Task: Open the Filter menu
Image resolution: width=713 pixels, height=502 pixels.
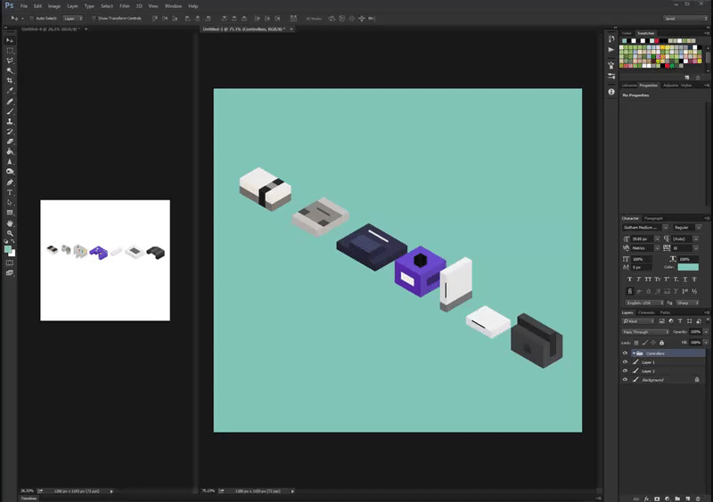Action: click(125, 6)
